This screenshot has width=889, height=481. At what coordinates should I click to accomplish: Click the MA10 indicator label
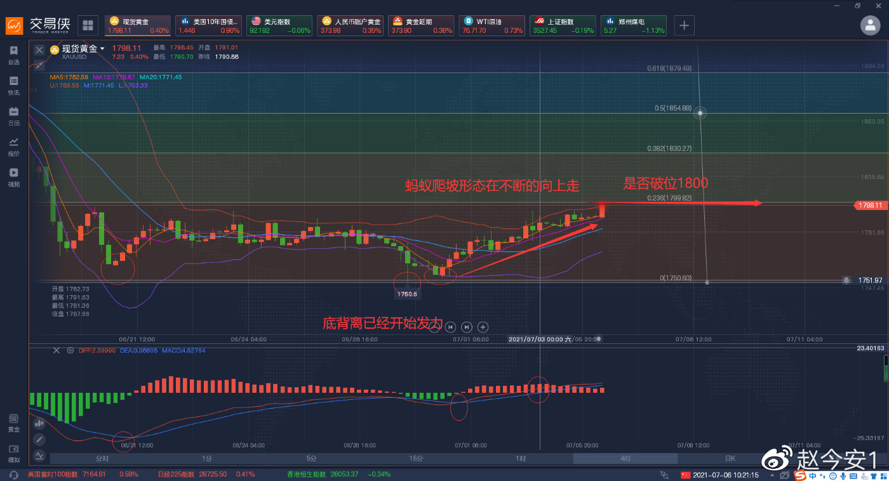click(x=114, y=77)
